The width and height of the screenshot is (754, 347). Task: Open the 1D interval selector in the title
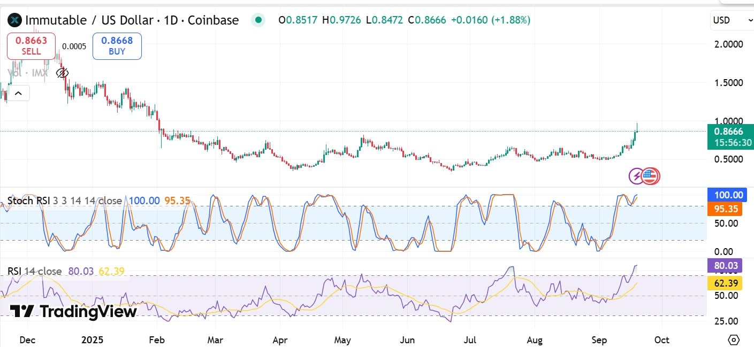(x=173, y=20)
